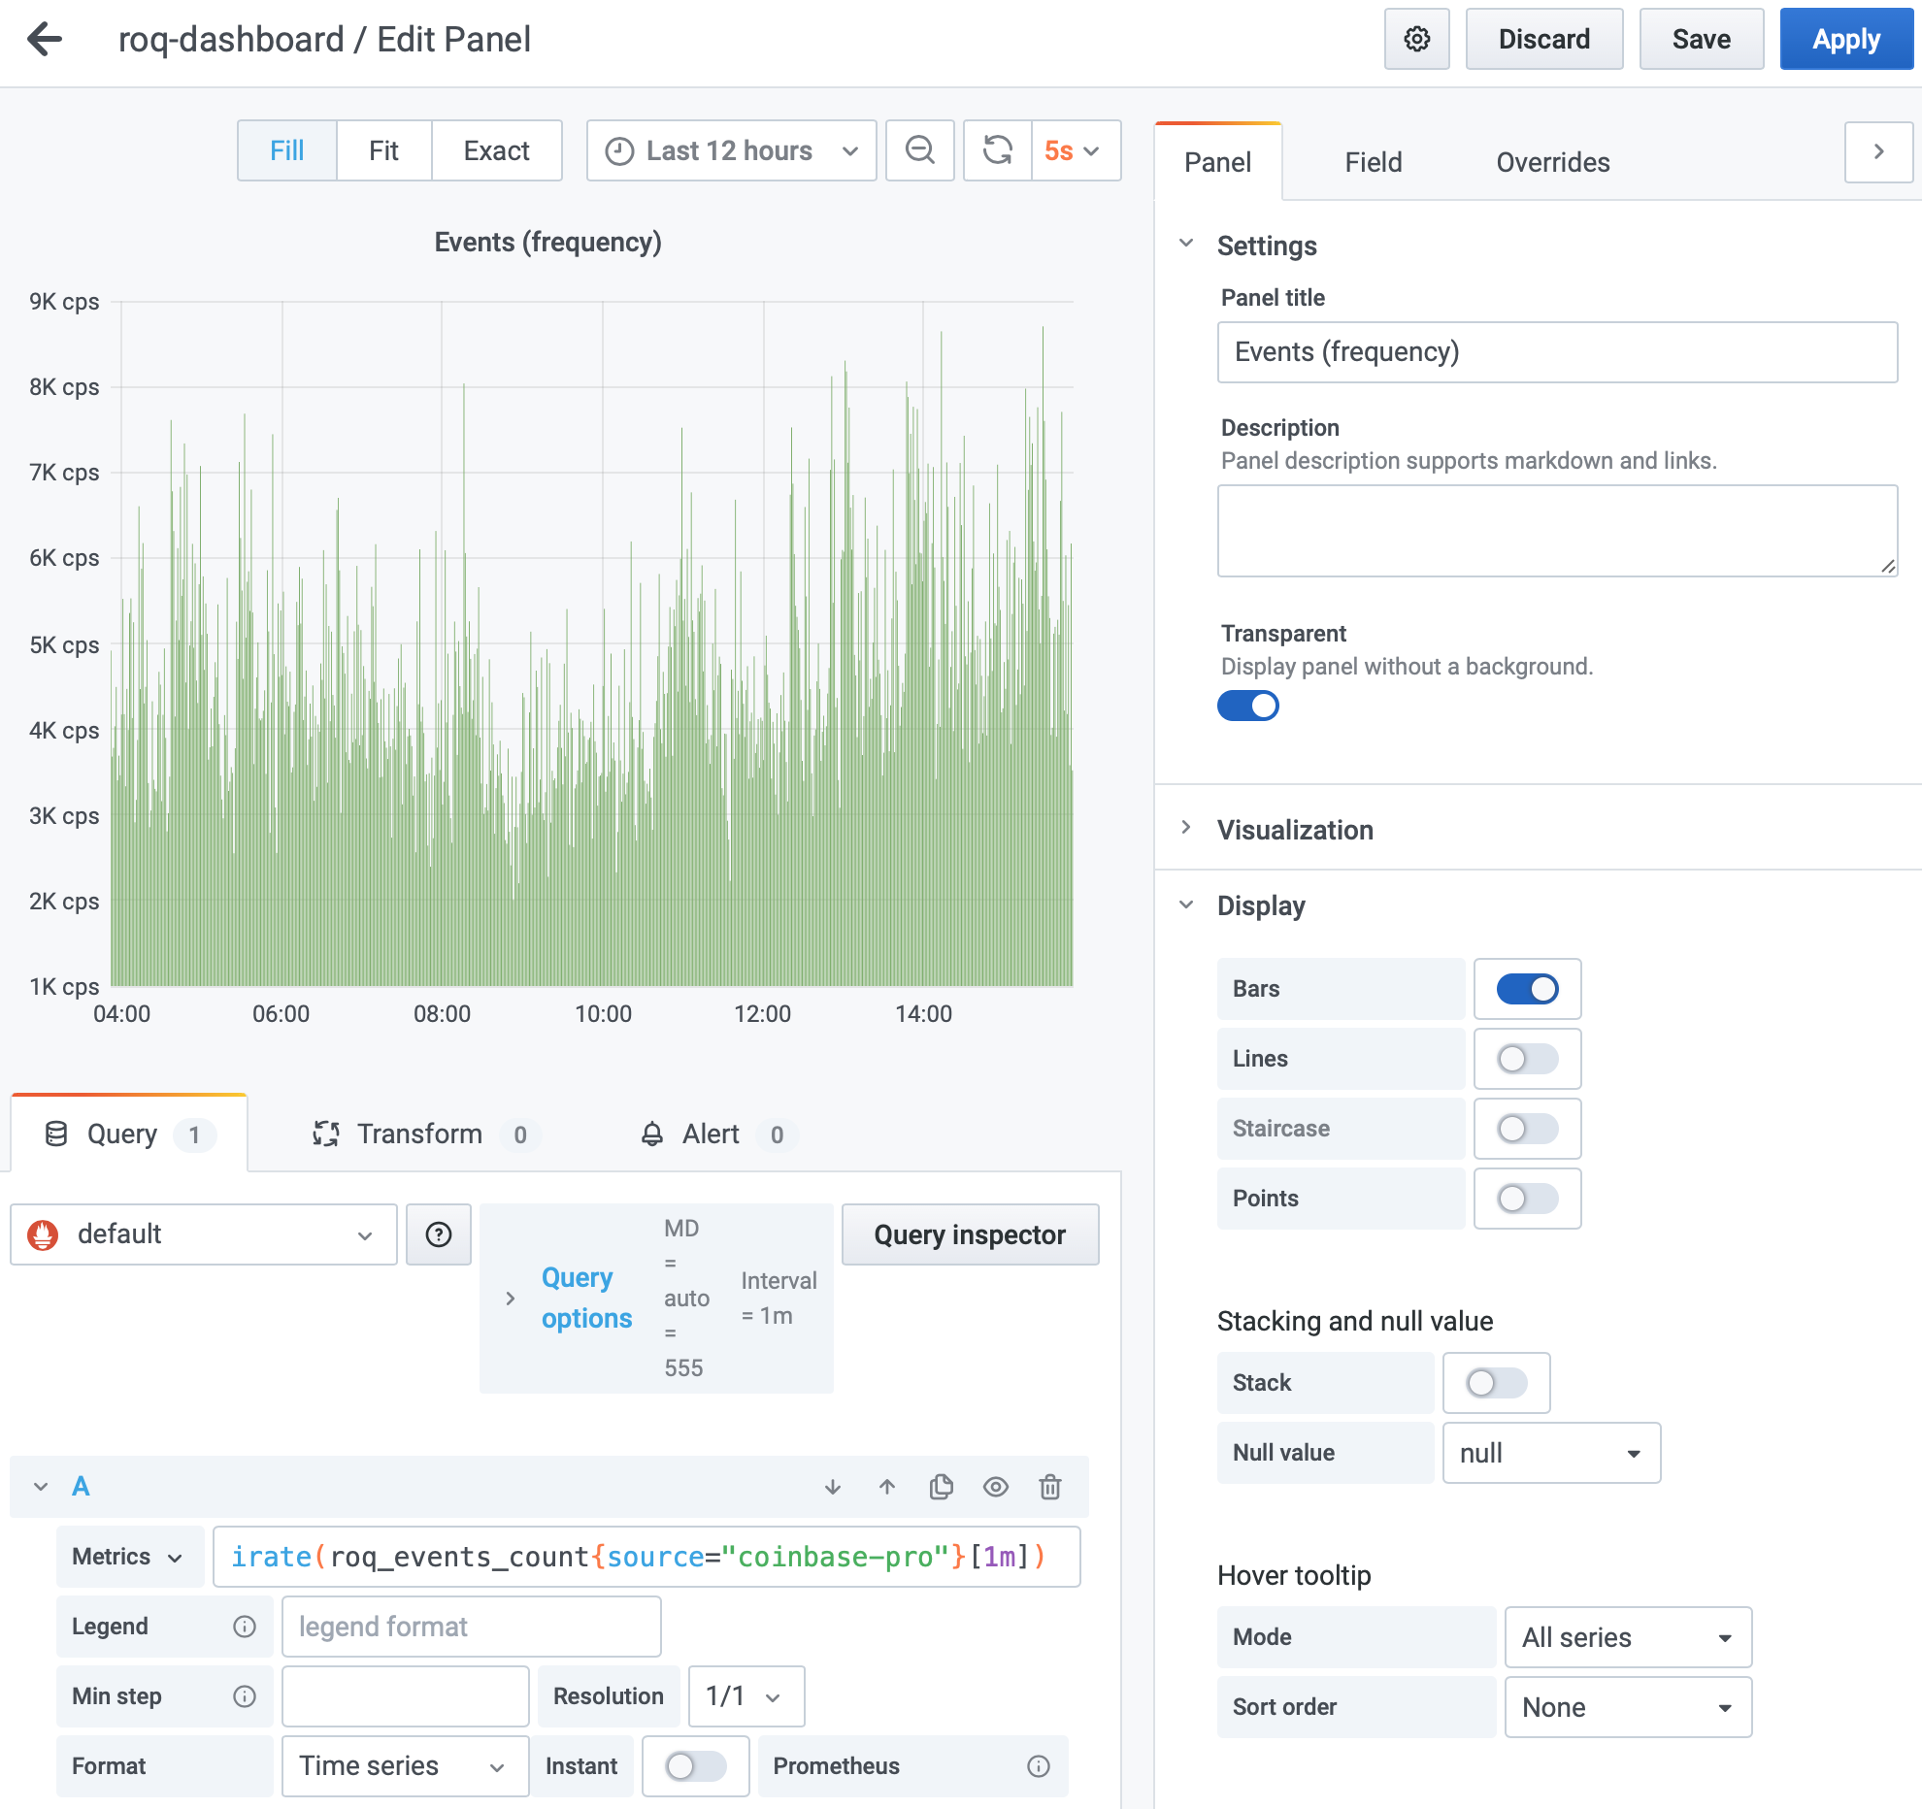Click the zoom out time range icon
Screen dimensions: 1922x1809
click(x=919, y=150)
